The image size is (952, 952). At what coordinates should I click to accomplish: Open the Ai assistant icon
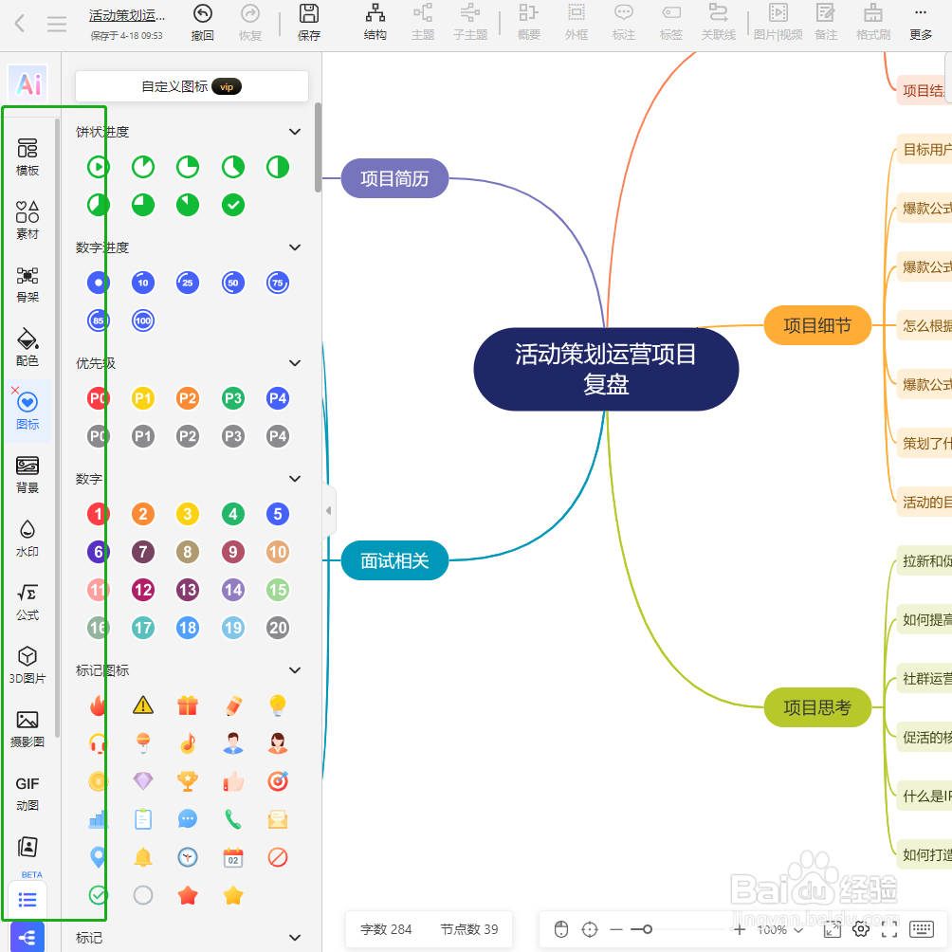click(27, 83)
